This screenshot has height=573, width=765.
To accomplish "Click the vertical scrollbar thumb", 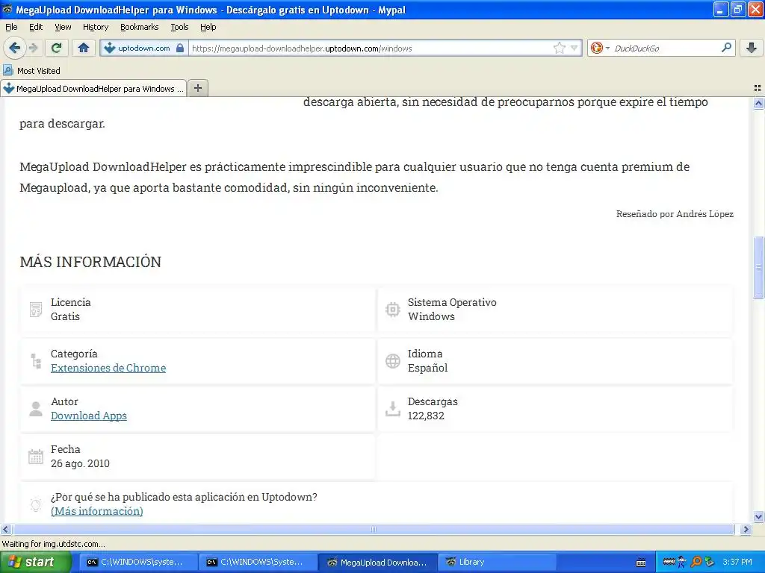I will [x=758, y=267].
